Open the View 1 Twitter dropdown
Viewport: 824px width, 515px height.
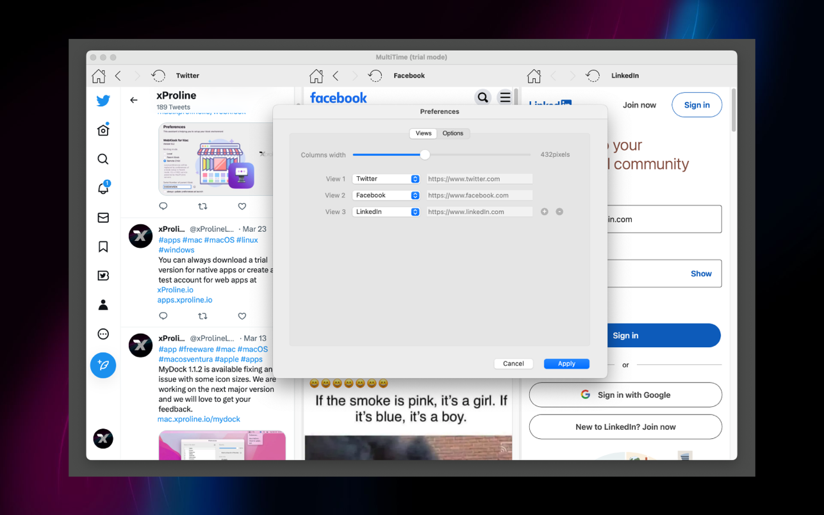(386, 179)
